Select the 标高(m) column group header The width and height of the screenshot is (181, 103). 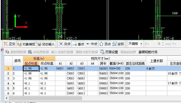tap(39, 58)
